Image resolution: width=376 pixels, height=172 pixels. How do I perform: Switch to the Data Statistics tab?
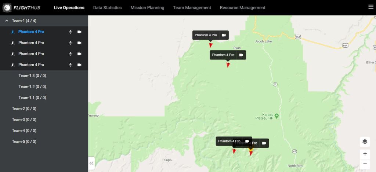107,7
